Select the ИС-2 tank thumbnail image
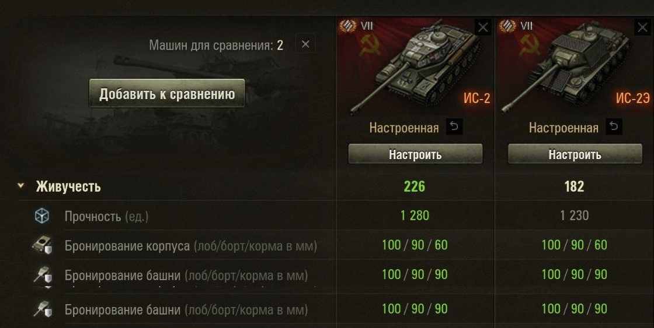Image resolution: width=654 pixels, height=328 pixels. click(x=415, y=66)
